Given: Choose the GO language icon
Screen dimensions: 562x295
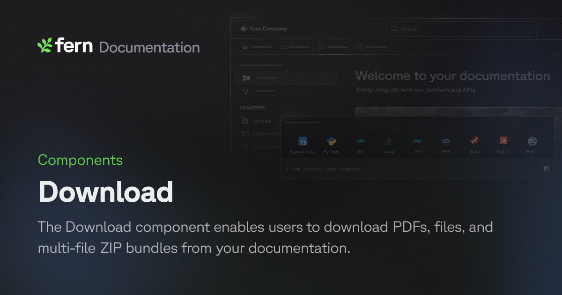Looking at the screenshot, I should click(x=360, y=141).
